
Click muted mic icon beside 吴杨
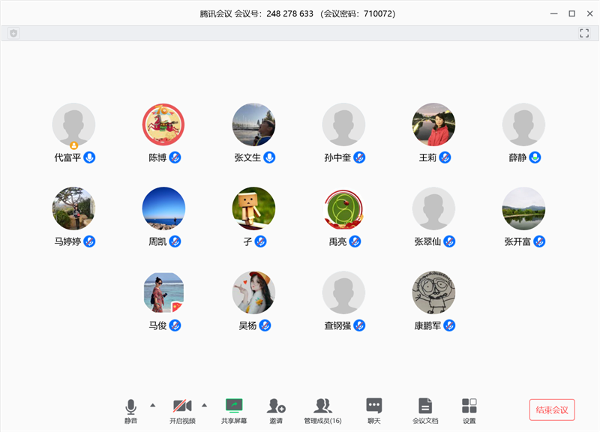(265, 325)
